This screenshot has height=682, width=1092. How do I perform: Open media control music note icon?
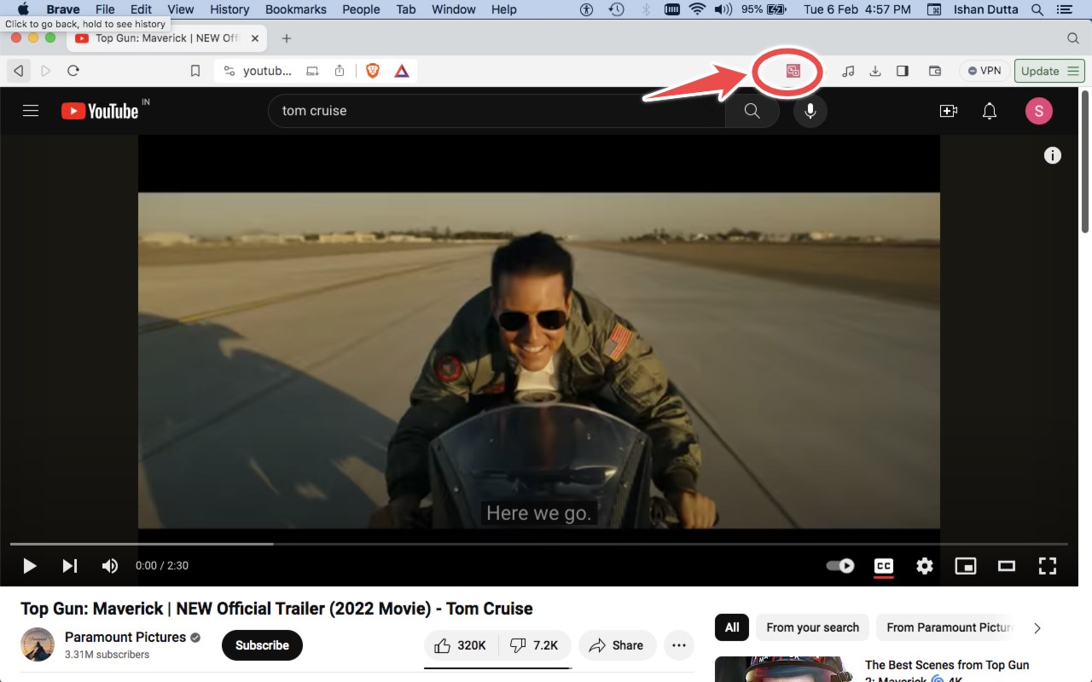click(x=848, y=71)
